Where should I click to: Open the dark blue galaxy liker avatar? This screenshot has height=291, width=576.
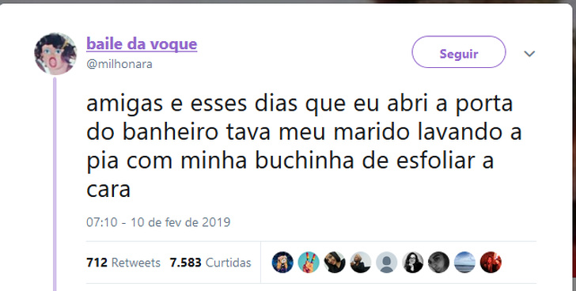coord(282,263)
